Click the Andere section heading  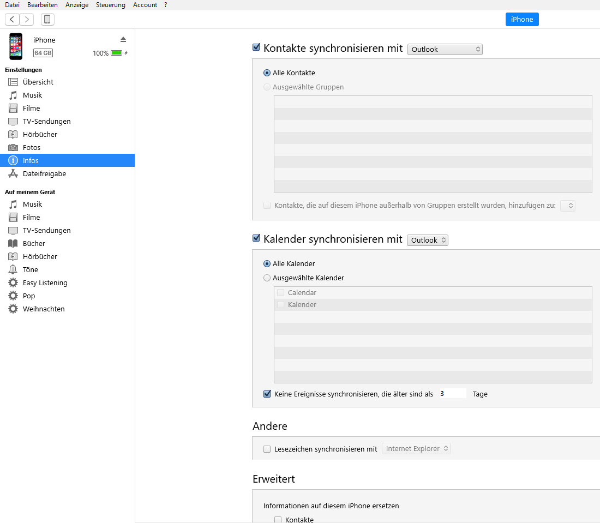point(270,426)
